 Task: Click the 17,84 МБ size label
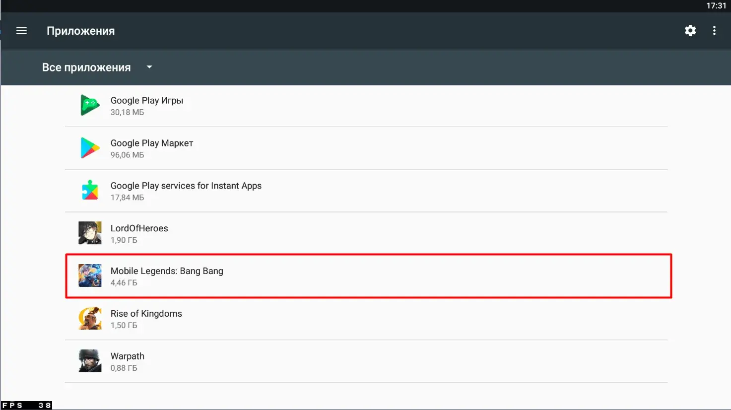tap(127, 198)
